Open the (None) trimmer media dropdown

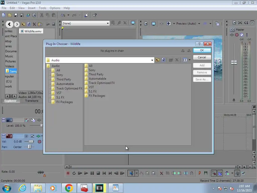click(108, 23)
